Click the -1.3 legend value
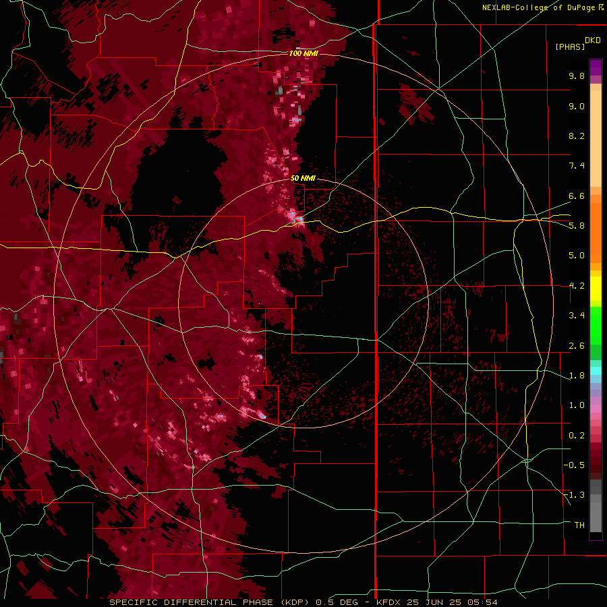The height and width of the screenshot is (607, 607). coord(574,495)
